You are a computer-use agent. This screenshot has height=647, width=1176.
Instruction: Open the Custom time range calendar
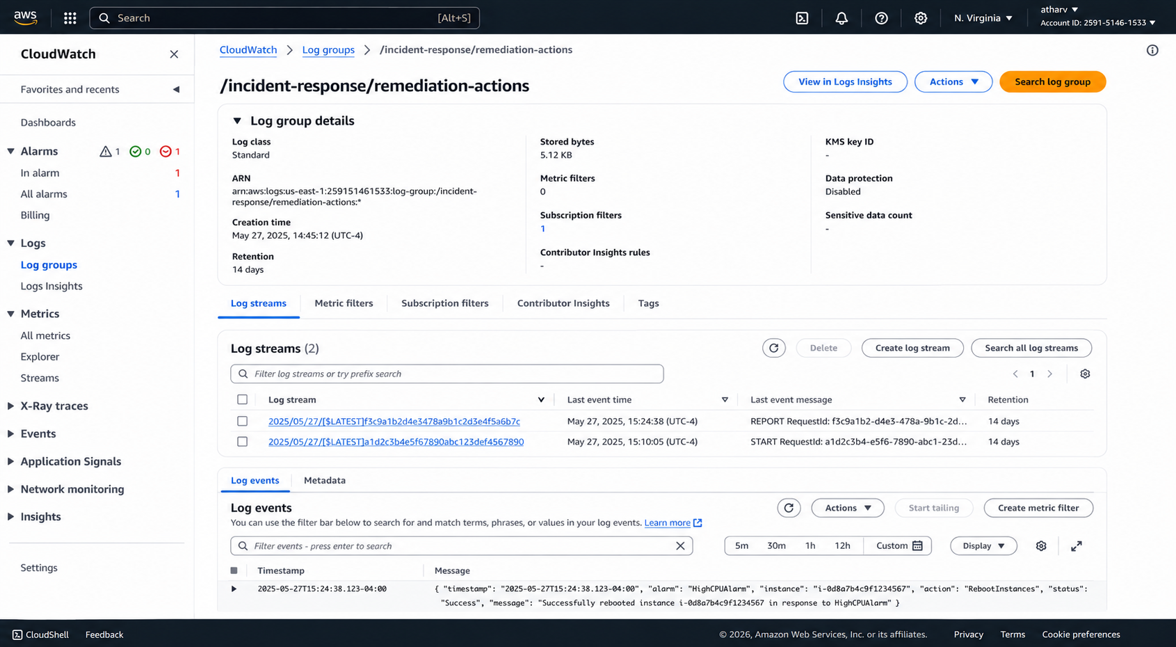[x=899, y=546]
